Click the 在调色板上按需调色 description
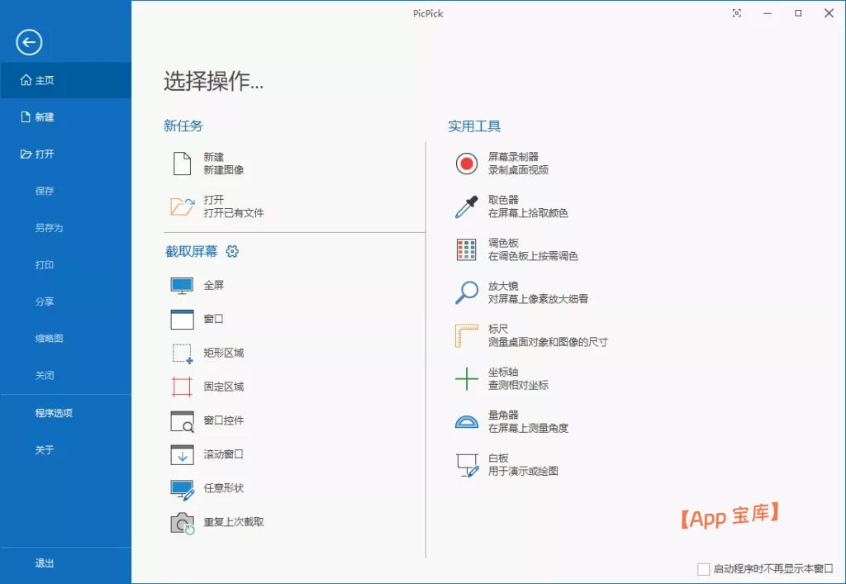846x584 pixels. tap(533, 256)
